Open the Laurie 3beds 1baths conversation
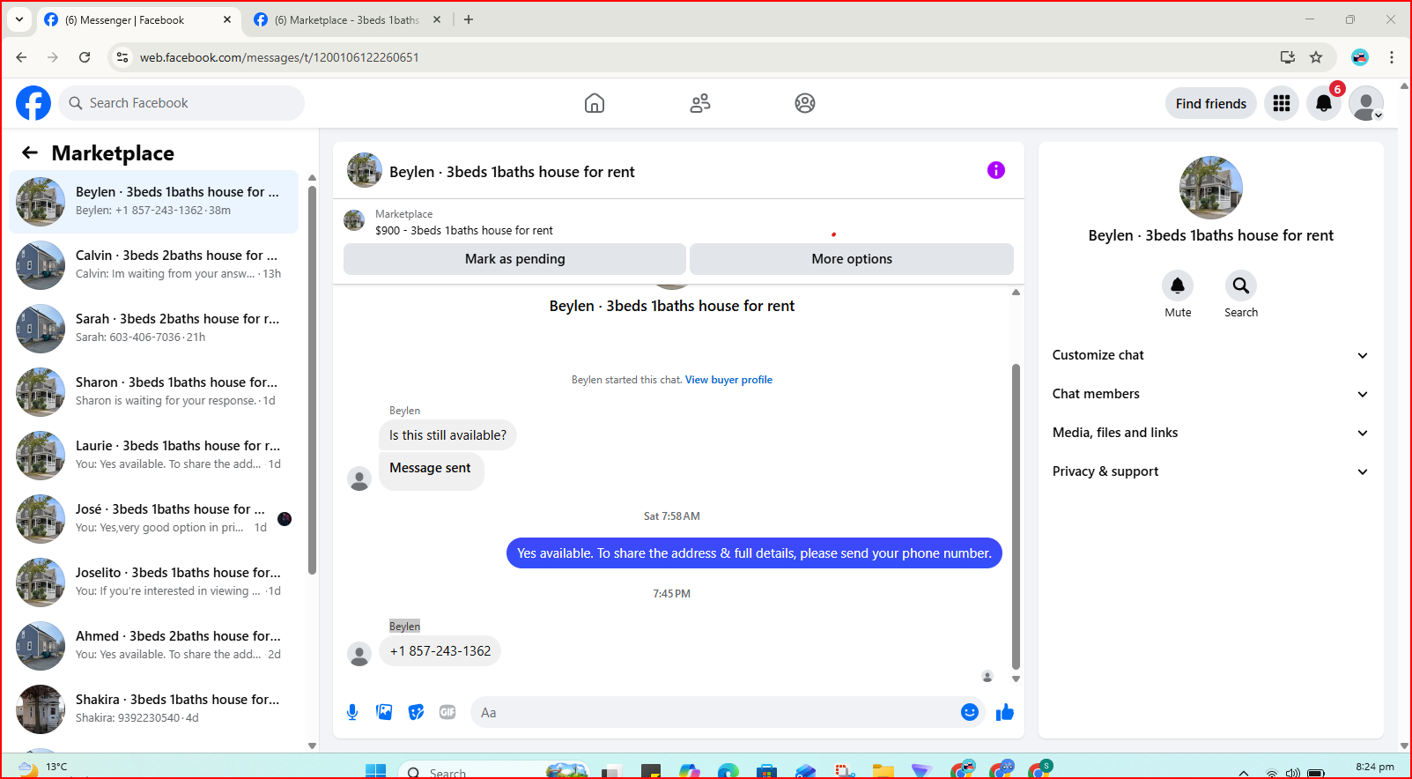 tap(153, 456)
